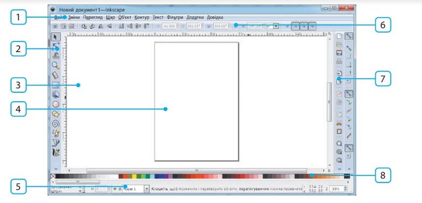Screen dimensions: 422x203
Task: Click the Zoom to fit selection icon
Action: point(339,144)
